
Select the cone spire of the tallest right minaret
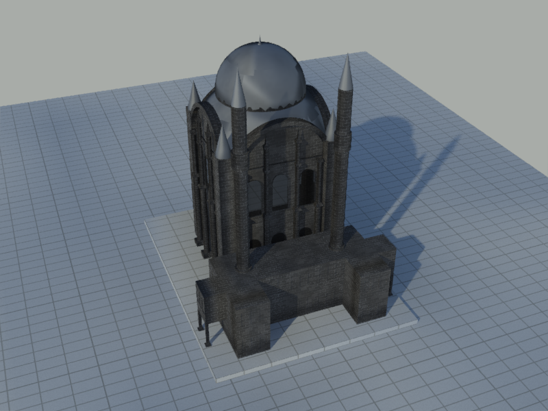coord(346,73)
